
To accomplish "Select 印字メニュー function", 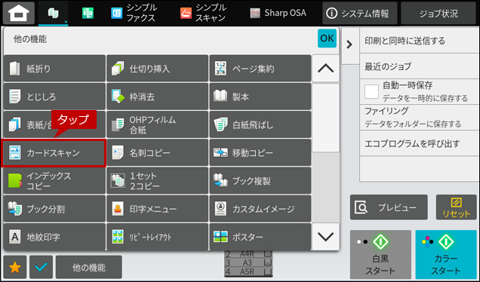I will [157, 209].
